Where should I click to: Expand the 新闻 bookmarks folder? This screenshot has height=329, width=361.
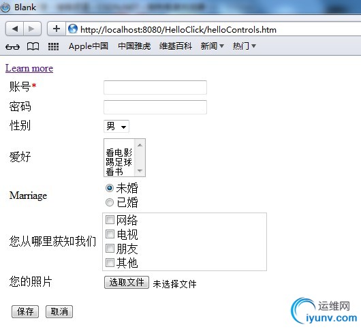[212, 46]
